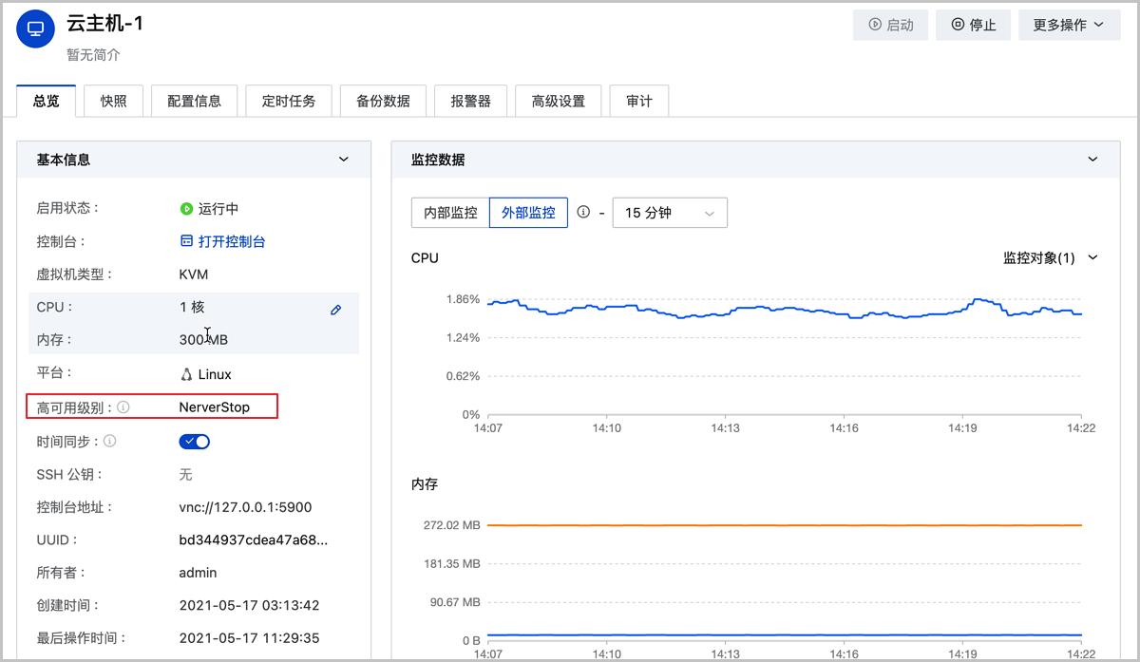Viewport: 1140px width, 662px height.
Task: Click info icon next to 时间同步
Action: (x=110, y=441)
